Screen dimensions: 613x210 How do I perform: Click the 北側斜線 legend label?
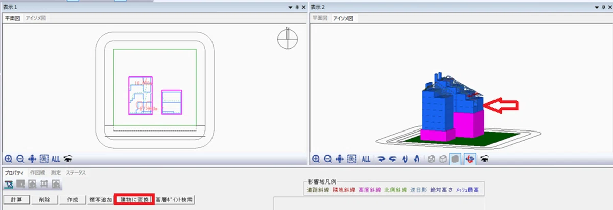395,190
